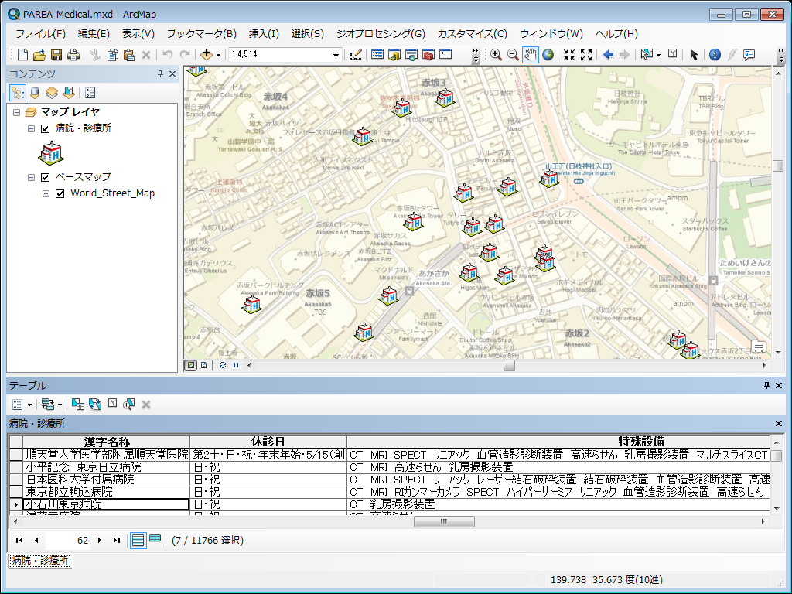
Task: Pick the Select Elements arrow tool
Action: coord(694,55)
